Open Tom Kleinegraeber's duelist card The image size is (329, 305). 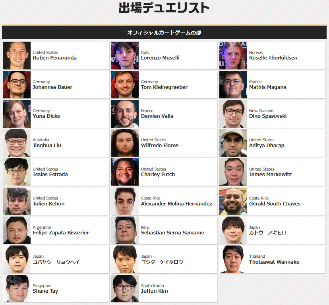(x=164, y=84)
